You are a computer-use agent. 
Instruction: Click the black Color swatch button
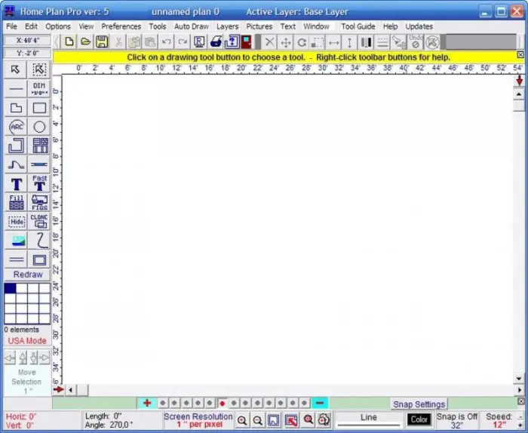[x=419, y=419]
